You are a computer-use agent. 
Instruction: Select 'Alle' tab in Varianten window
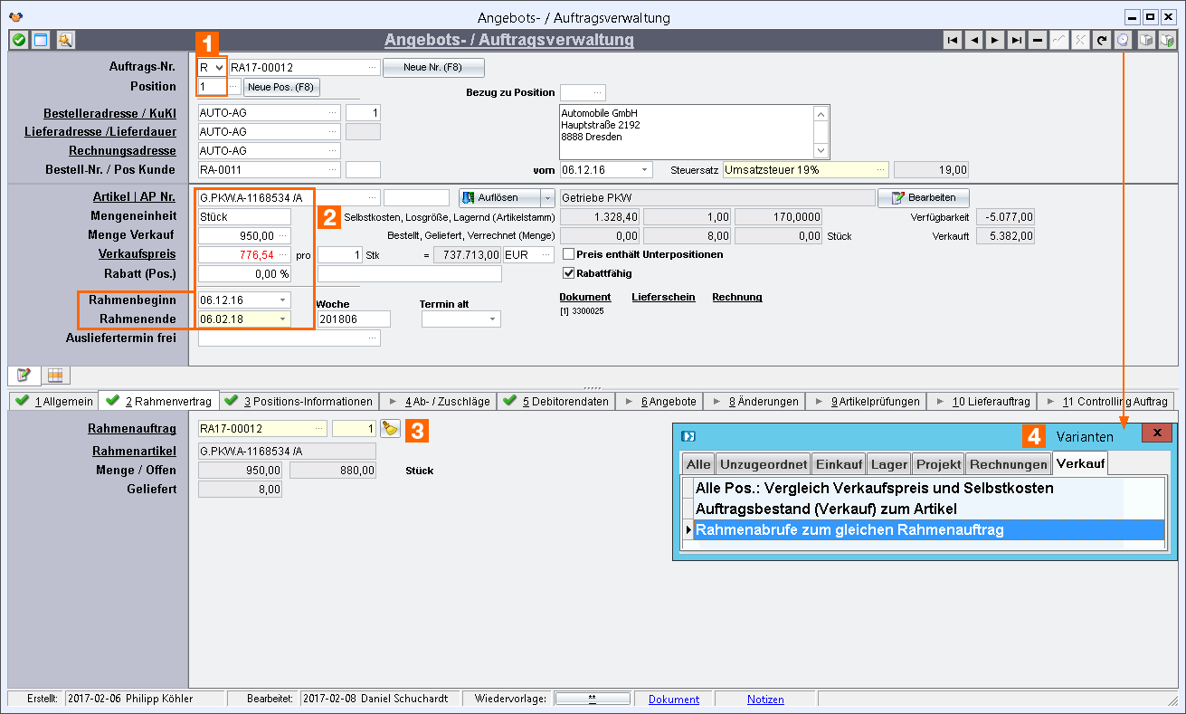(x=698, y=464)
